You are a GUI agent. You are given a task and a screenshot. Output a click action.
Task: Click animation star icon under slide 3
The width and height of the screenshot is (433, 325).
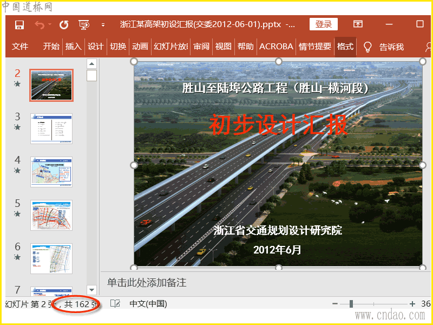pyautogui.click(x=17, y=127)
